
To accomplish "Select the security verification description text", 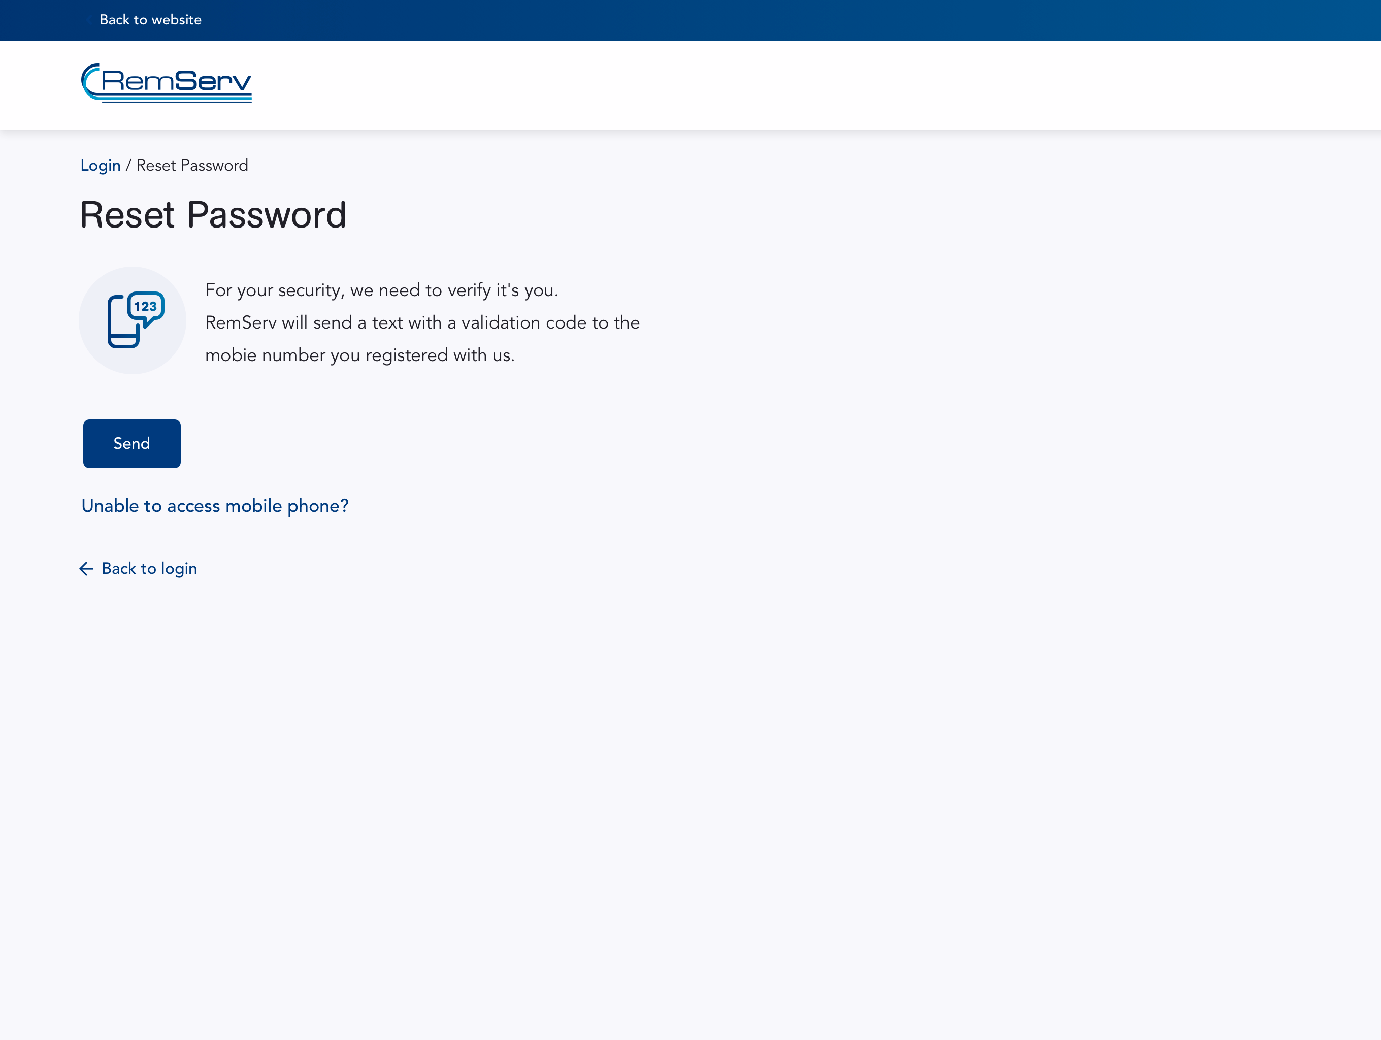I will pyautogui.click(x=422, y=322).
